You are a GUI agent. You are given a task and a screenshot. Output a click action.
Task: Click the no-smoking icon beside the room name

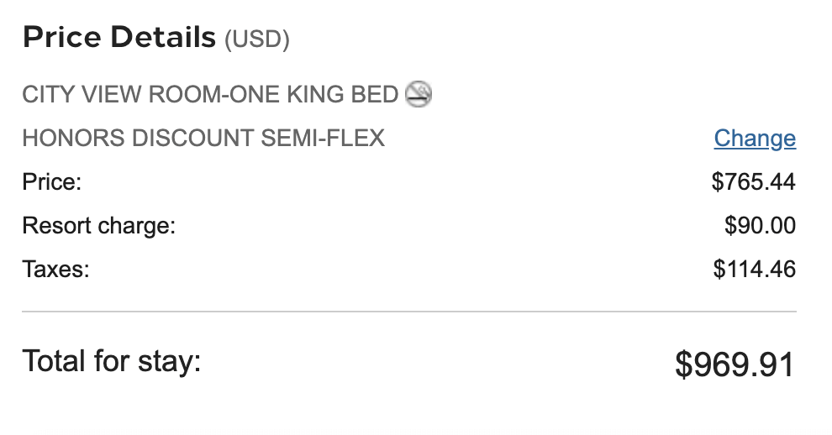tap(418, 94)
